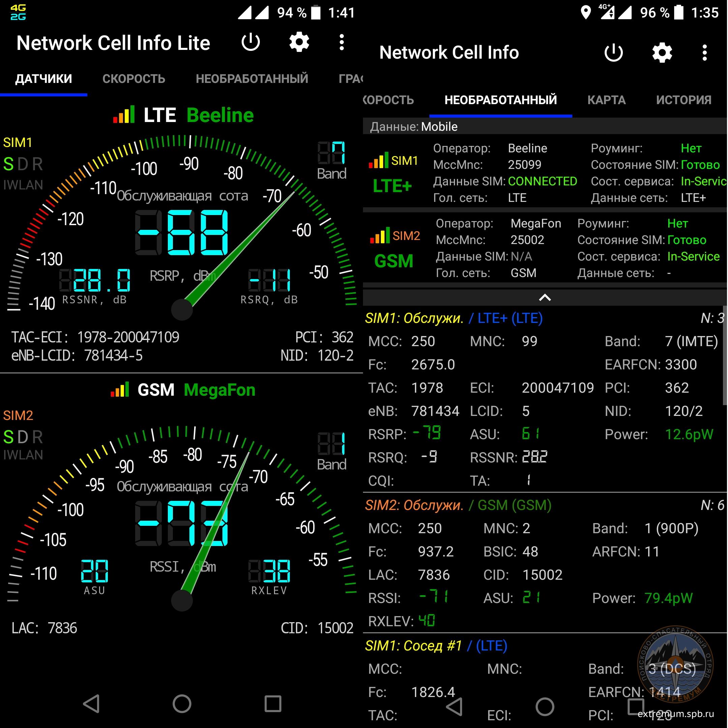Tap battery icon showing 94 %
Screen dimensions: 728x728
pyautogui.click(x=315, y=12)
